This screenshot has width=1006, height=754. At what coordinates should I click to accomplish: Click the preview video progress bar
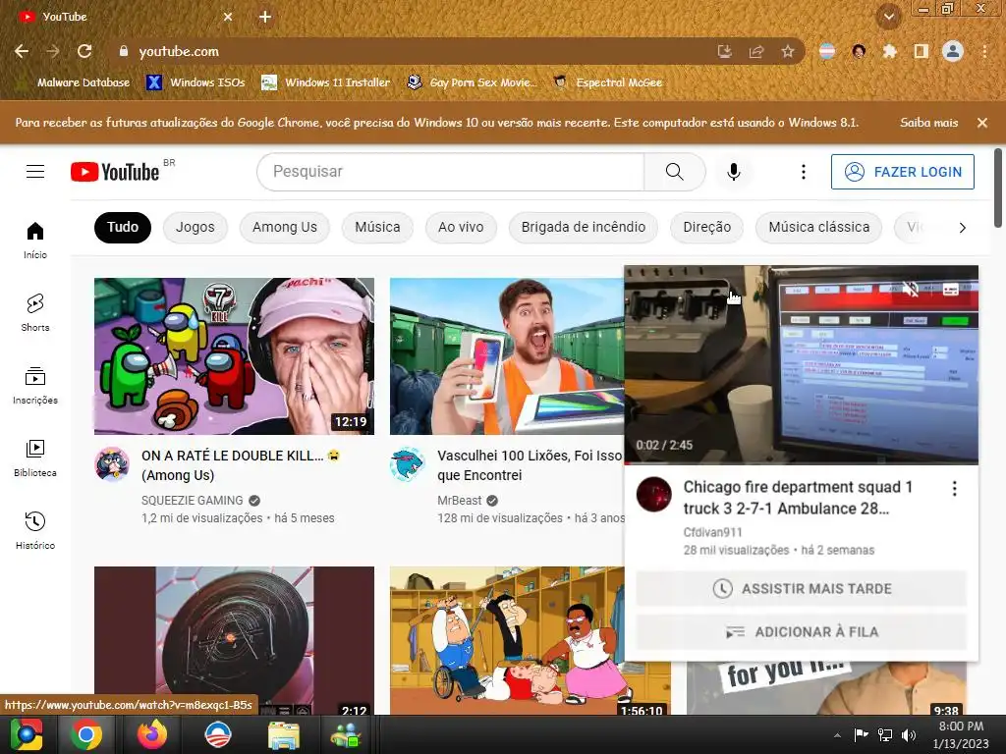802,462
